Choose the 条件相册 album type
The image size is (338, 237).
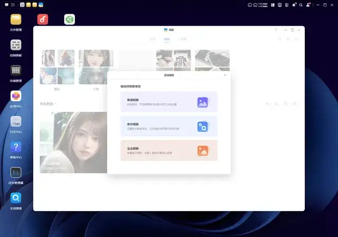click(169, 126)
